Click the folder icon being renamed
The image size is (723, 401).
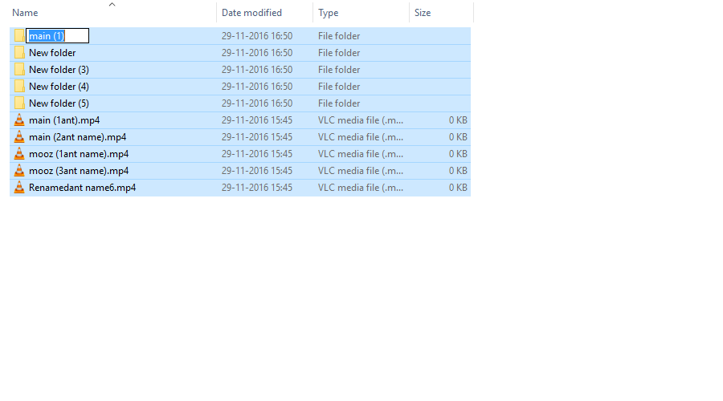click(19, 36)
